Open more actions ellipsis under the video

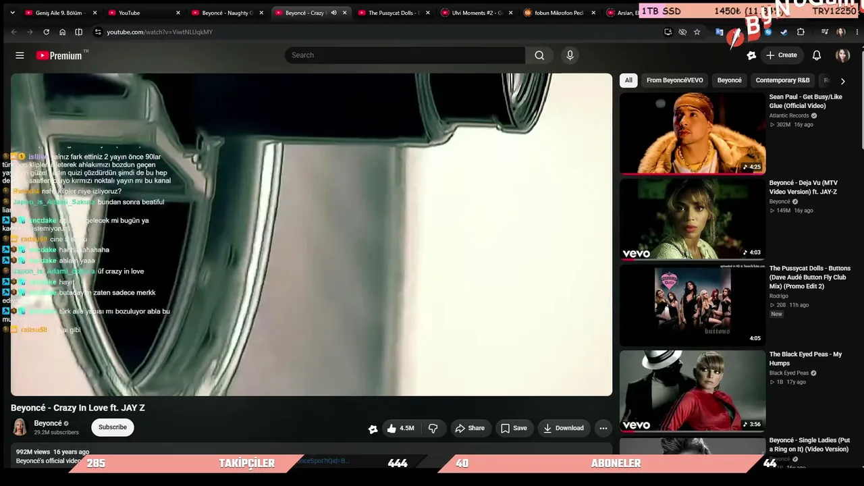(603, 428)
